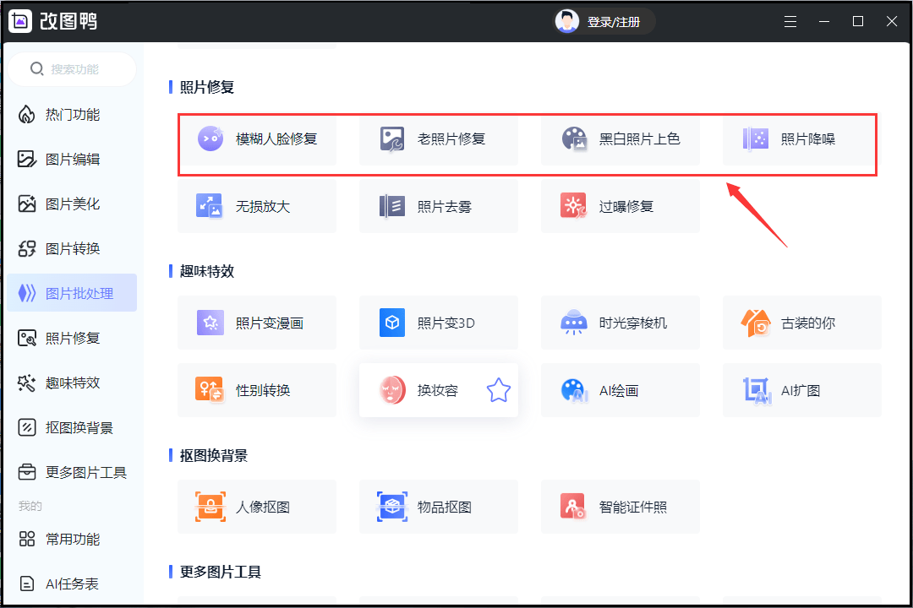Open 时光穿梭机 time machine effect
This screenshot has width=913, height=608.
(x=621, y=323)
